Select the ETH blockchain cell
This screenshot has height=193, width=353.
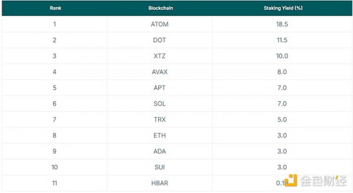pyautogui.click(x=160, y=136)
